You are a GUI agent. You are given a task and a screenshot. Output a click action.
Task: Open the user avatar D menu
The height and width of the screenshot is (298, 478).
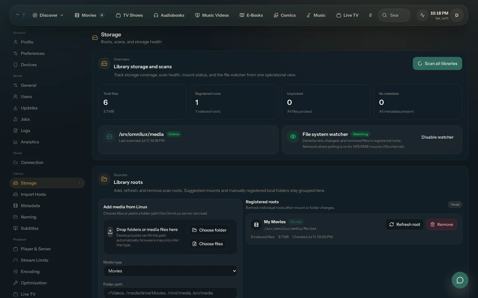click(457, 15)
